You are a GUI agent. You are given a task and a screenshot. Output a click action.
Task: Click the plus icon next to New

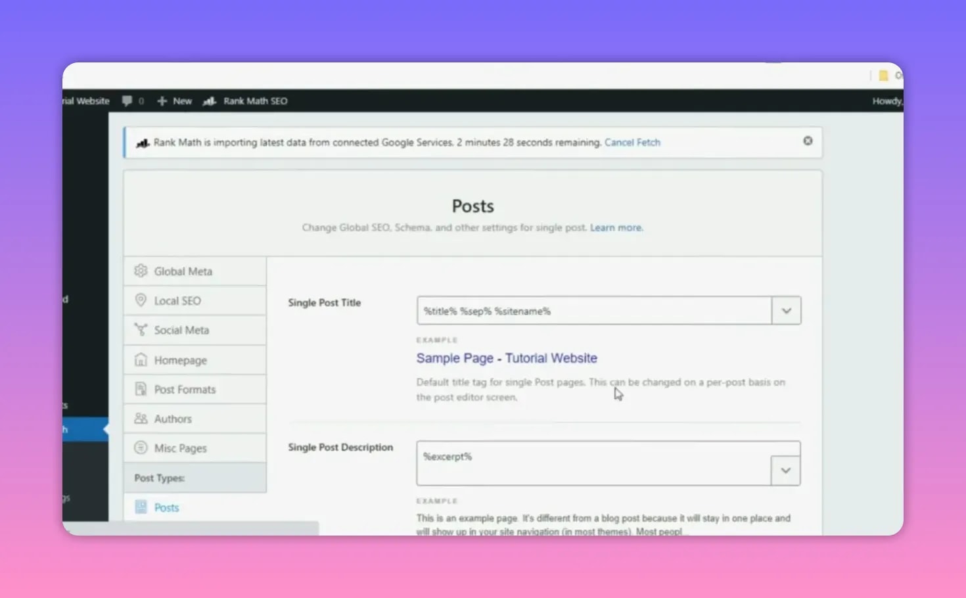coord(162,101)
